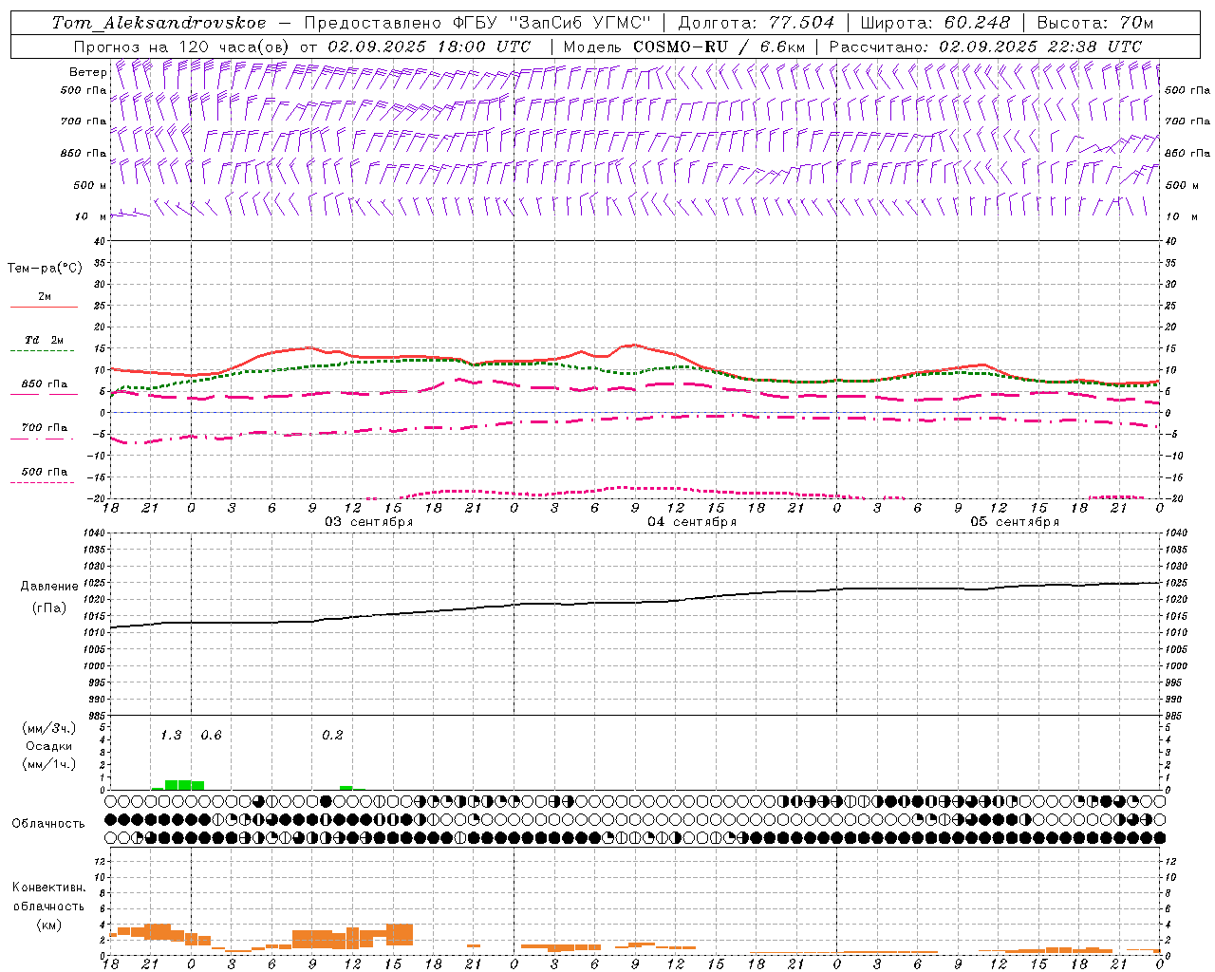Click the 'Прогноз на 120 часа(ов)' forecast text

[x=182, y=47]
